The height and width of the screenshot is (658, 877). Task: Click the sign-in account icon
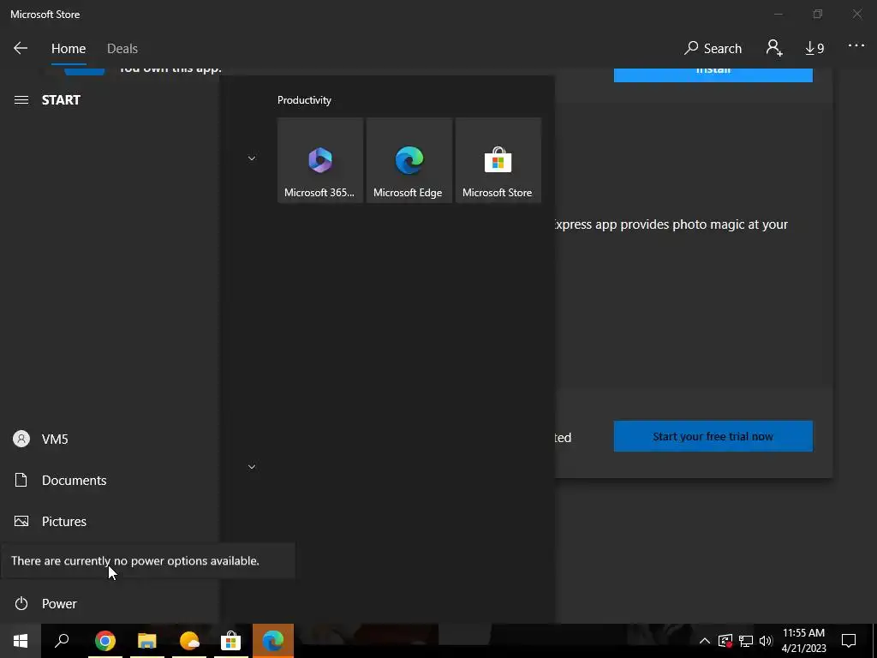coord(774,48)
